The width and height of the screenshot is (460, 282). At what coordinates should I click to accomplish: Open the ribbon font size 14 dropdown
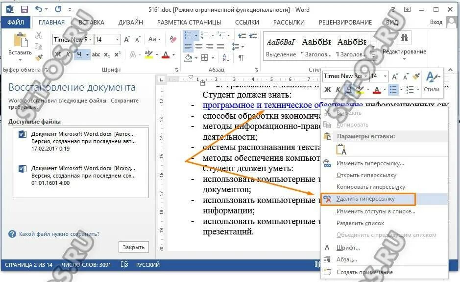pos(117,39)
